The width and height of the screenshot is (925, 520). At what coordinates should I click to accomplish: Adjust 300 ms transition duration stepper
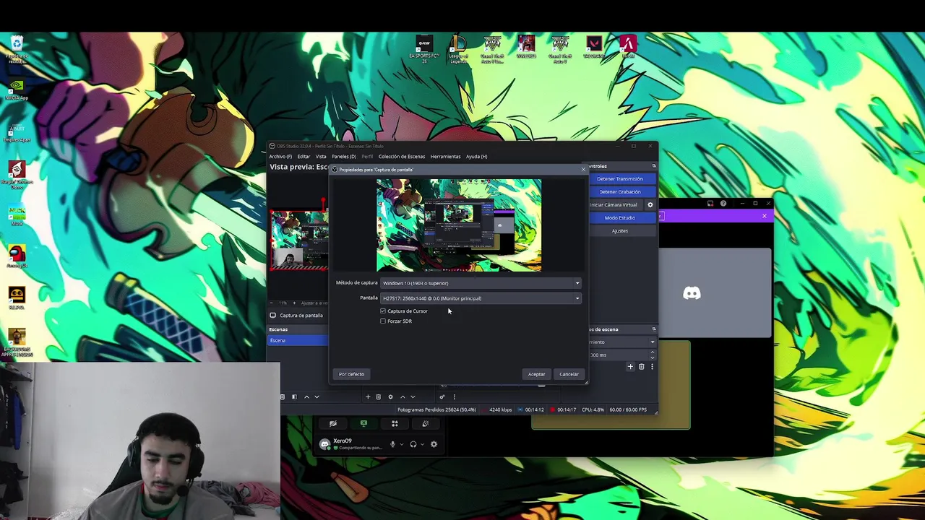point(652,355)
